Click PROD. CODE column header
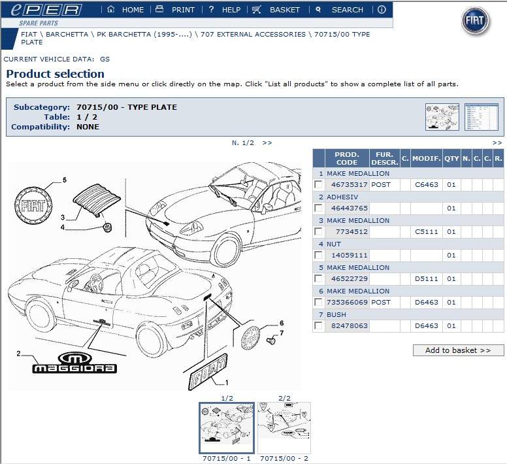 pos(347,158)
